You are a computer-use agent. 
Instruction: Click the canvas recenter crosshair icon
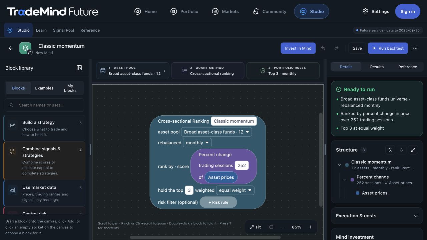271,227
